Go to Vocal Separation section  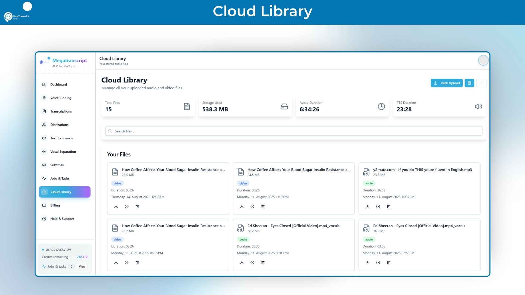[x=63, y=152]
